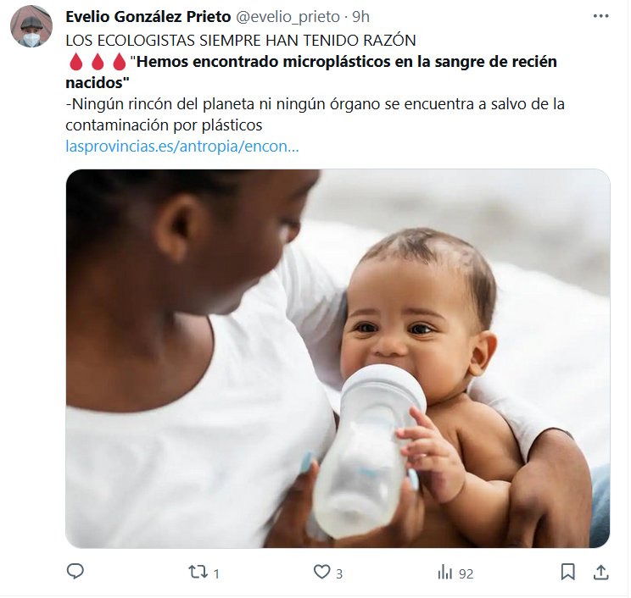
Task: Click the Evelio González Prieto display name
Action: pos(148,16)
